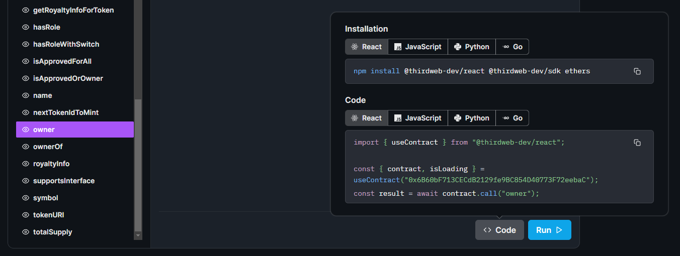Click the eye icon next to totalSupply
680x256 pixels.
pyautogui.click(x=26, y=232)
